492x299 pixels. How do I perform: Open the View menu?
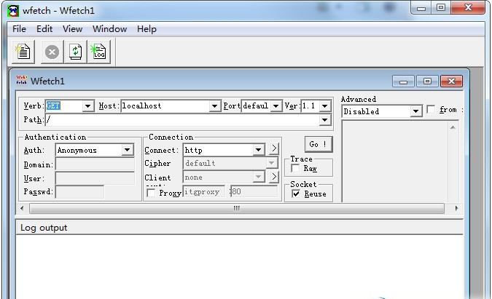click(x=72, y=29)
